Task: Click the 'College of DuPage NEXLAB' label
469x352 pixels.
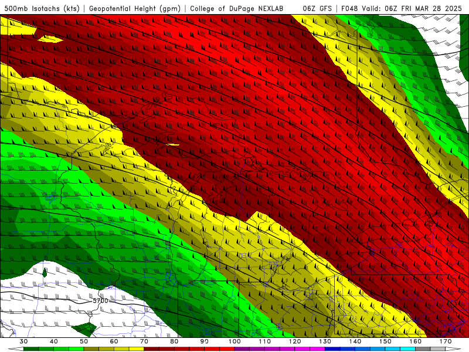Action: click(237, 8)
